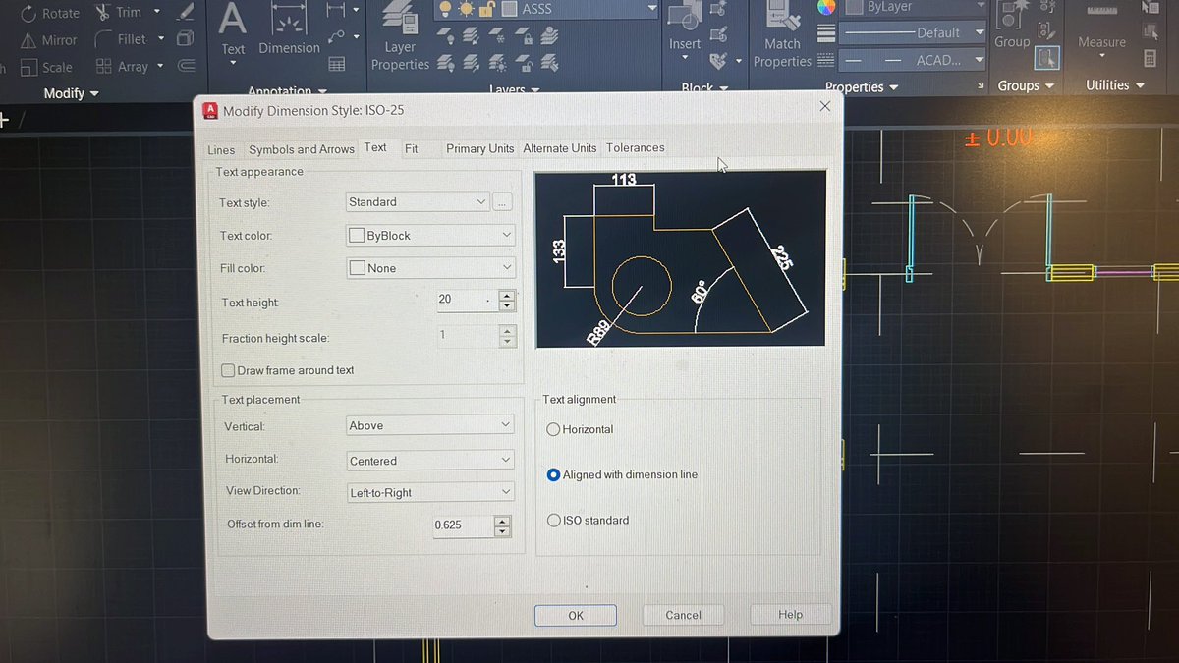Viewport: 1179px width, 663px height.
Task: Open the Fill color dropdown
Action: [430, 268]
